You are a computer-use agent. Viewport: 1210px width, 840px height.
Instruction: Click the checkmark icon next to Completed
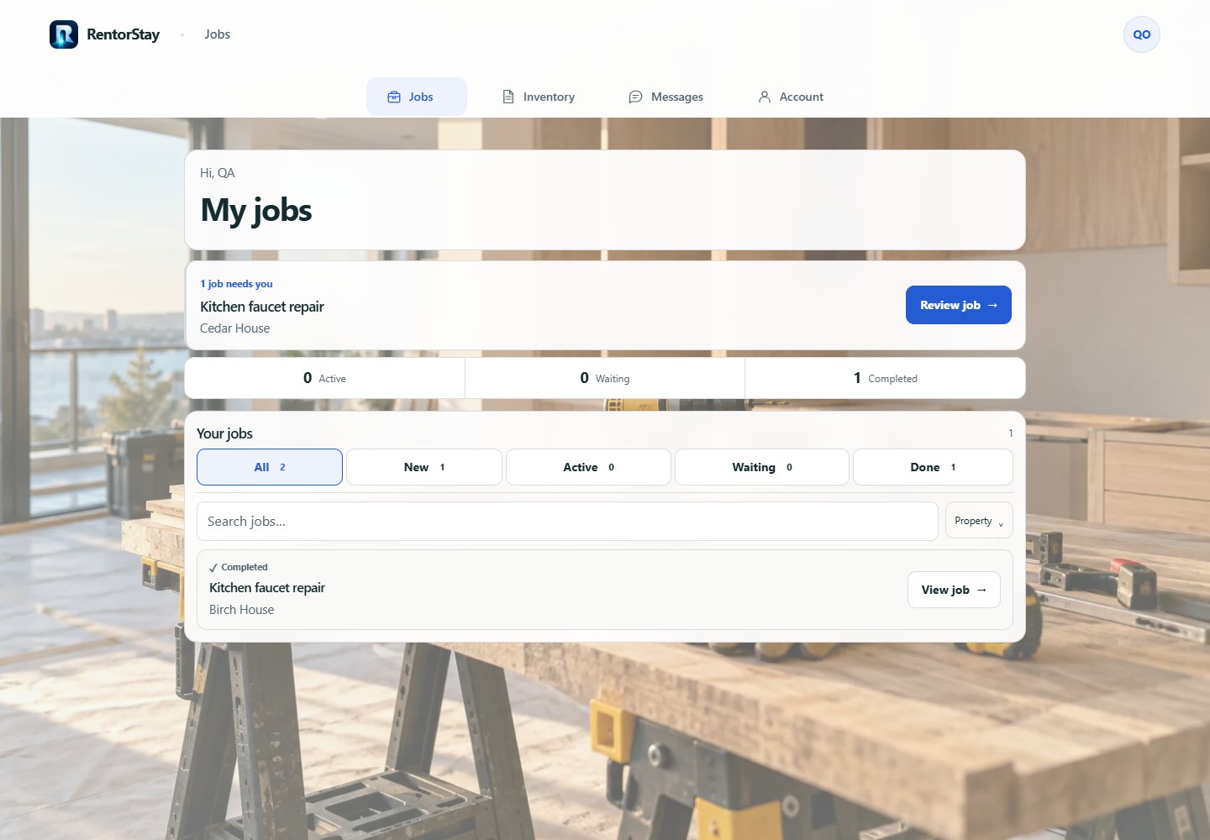click(213, 568)
